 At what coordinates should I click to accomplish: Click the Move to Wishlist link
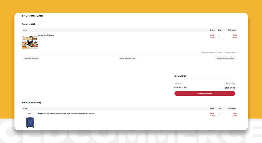[x=209, y=52]
